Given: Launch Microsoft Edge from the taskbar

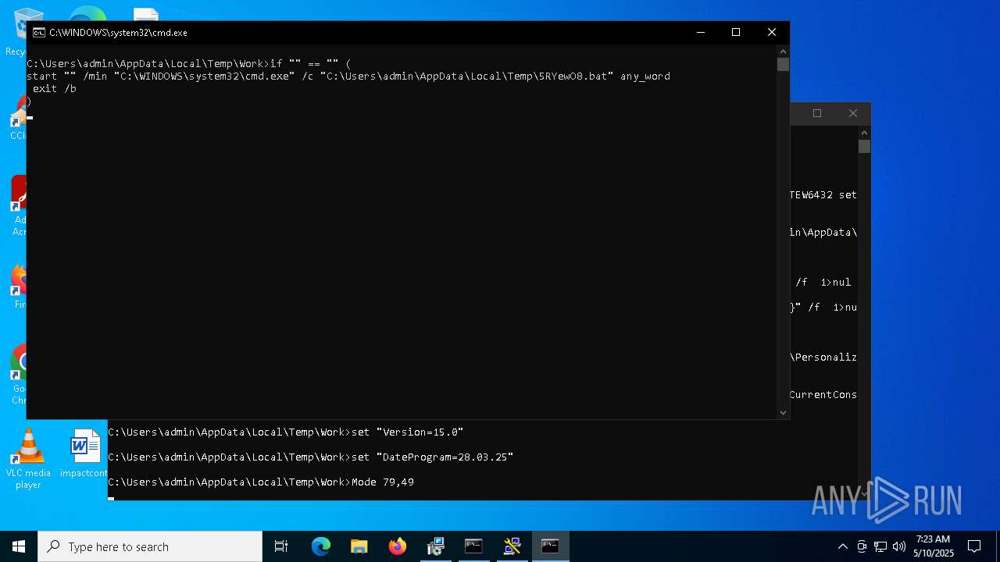Looking at the screenshot, I should click(x=321, y=546).
